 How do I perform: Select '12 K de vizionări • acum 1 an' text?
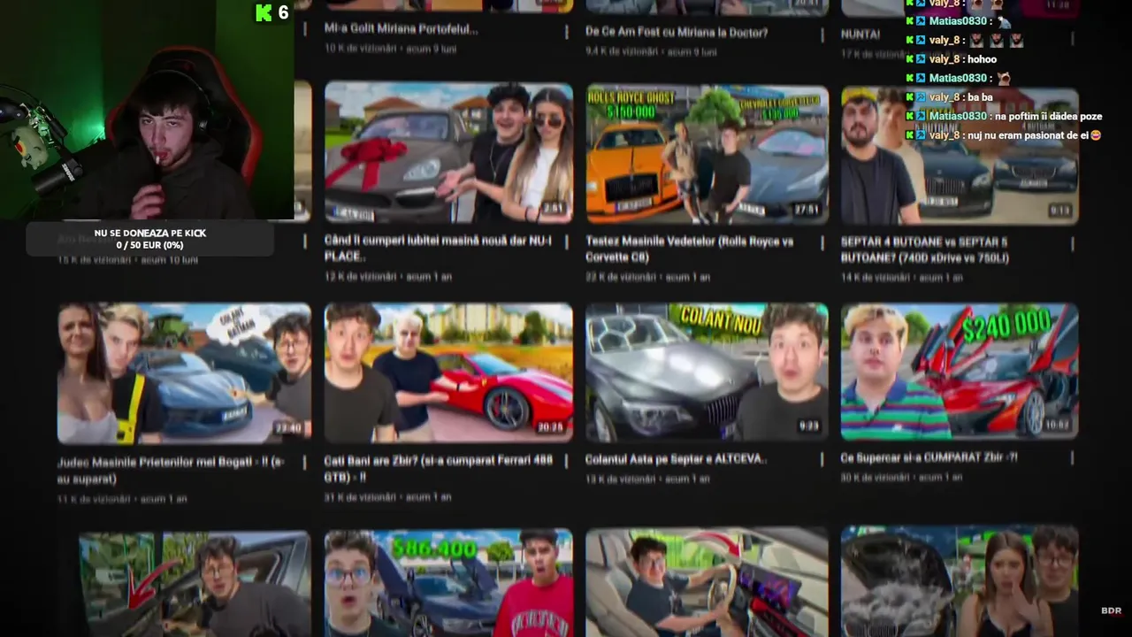click(388, 277)
